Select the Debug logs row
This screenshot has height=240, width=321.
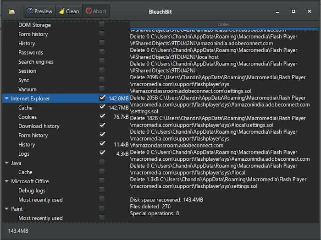[66, 191]
